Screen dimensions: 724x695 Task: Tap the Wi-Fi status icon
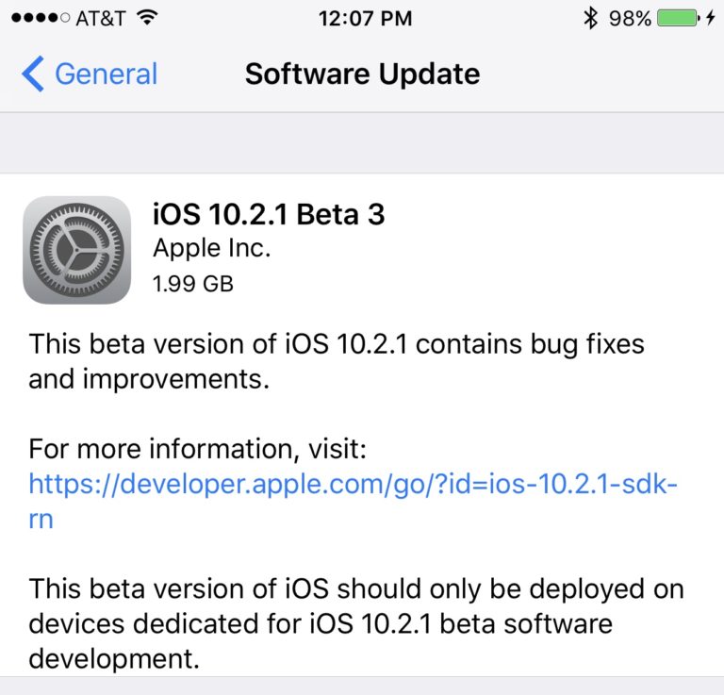pyautogui.click(x=147, y=18)
